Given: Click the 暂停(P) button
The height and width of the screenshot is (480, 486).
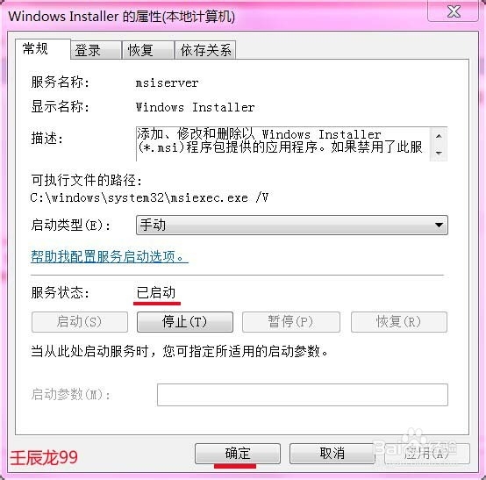Looking at the screenshot, I should point(290,322).
